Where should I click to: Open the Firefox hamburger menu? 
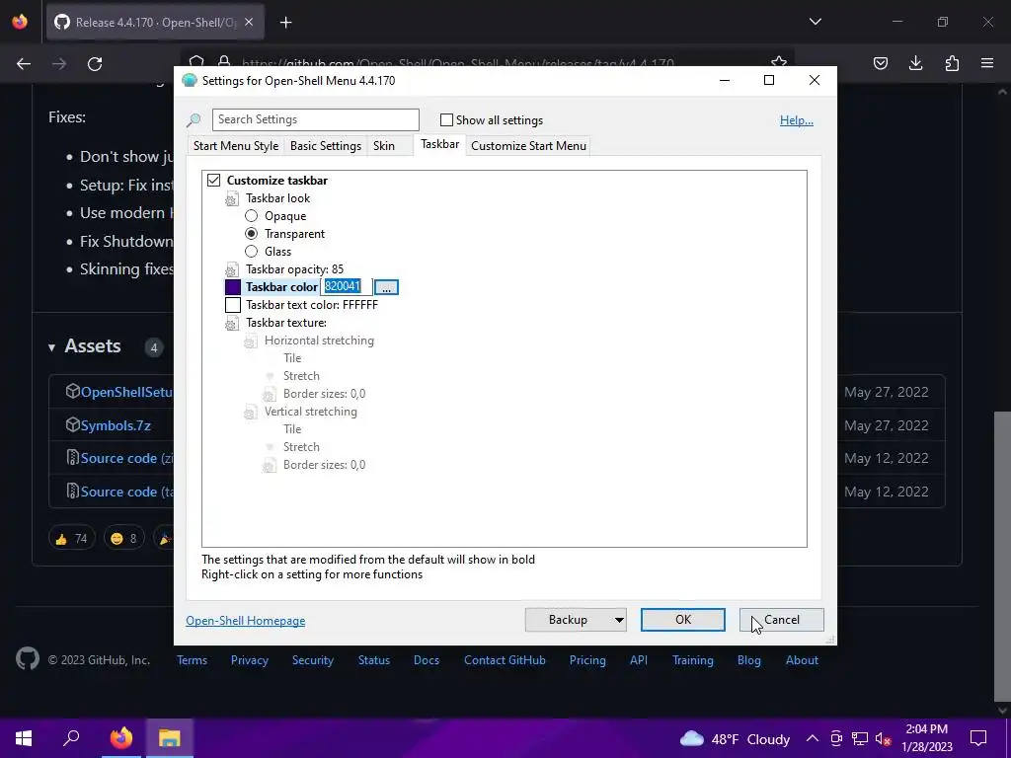click(x=987, y=63)
